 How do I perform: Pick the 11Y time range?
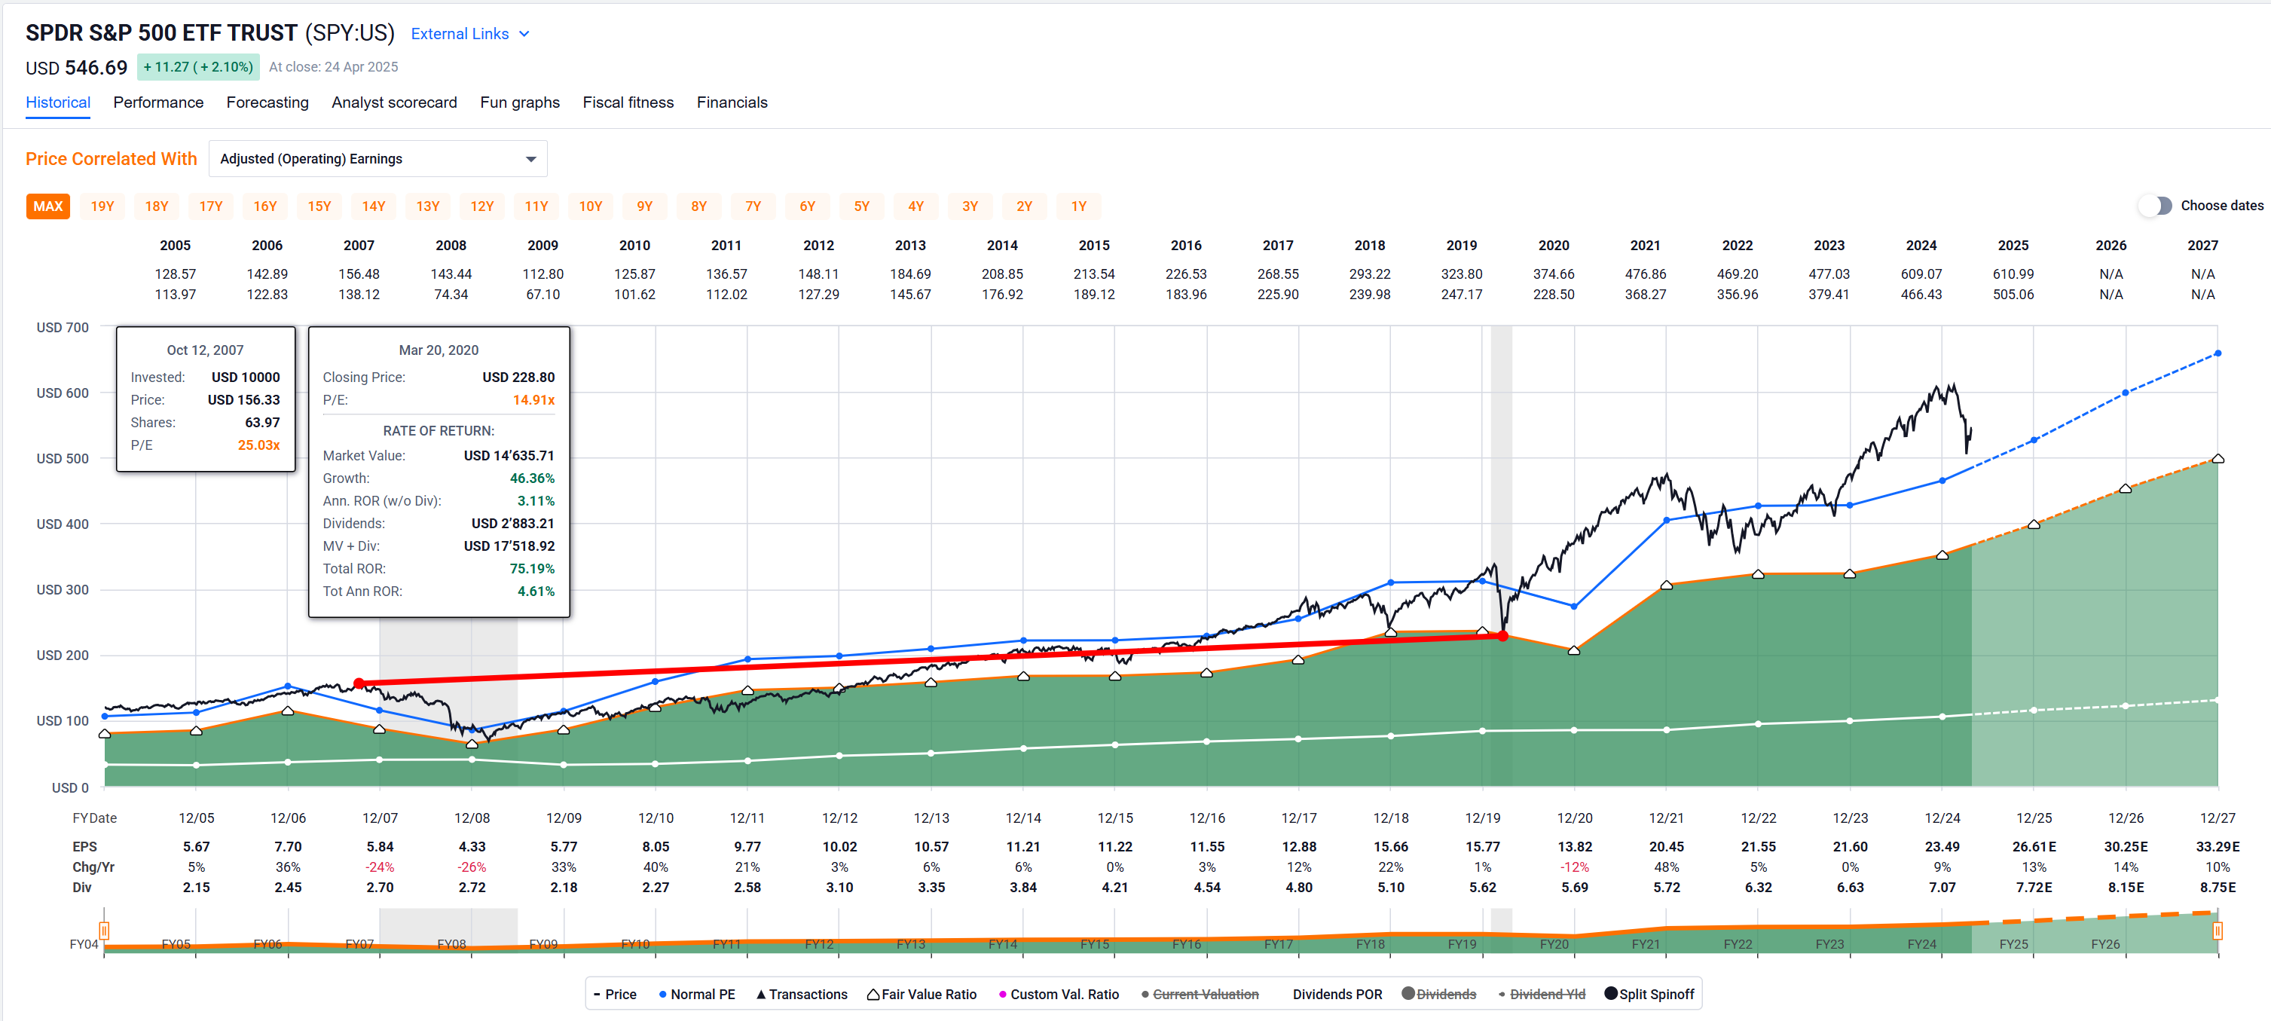click(x=536, y=206)
